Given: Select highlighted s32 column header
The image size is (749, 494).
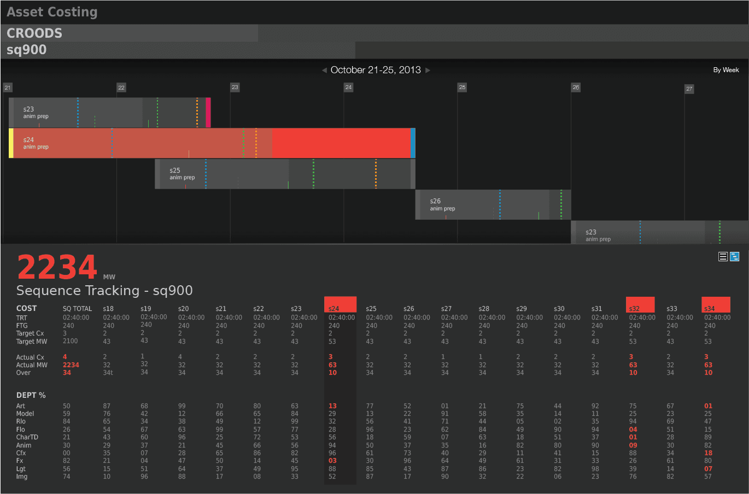Looking at the screenshot, I should (x=640, y=305).
